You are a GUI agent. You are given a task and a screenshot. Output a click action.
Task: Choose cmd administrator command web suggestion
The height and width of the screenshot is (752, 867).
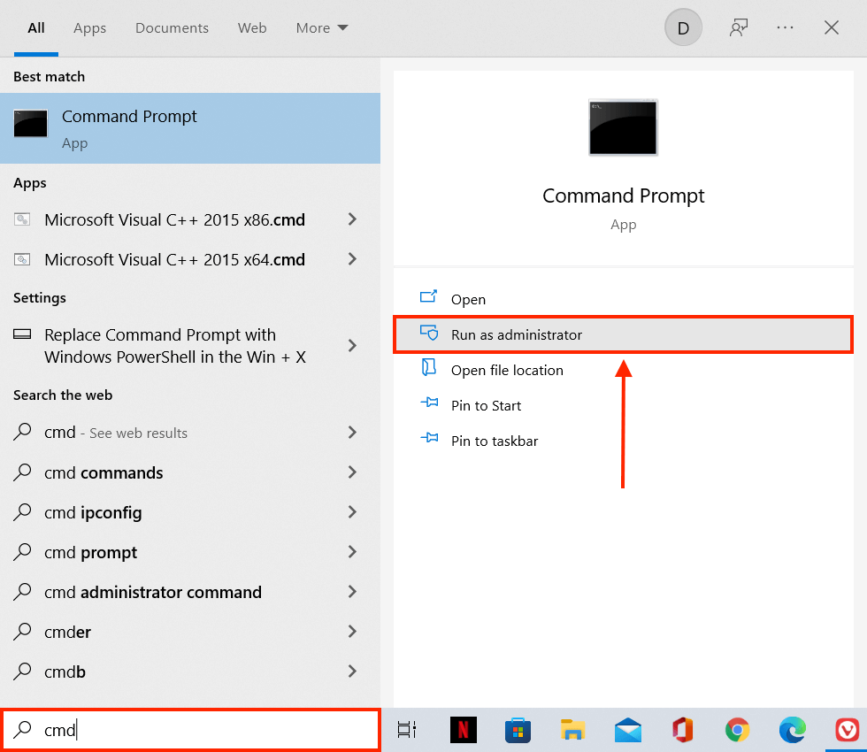[153, 592]
